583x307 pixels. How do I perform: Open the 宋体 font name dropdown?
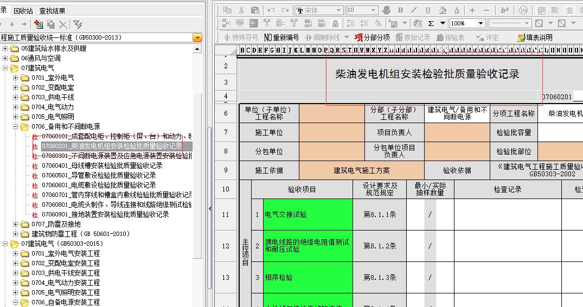[x=339, y=10]
